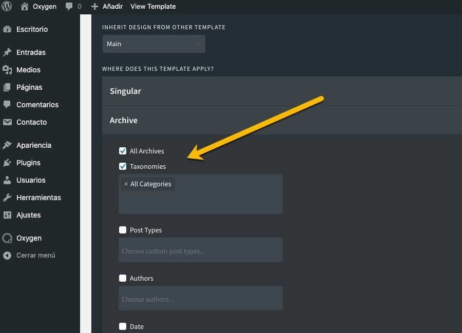The height and width of the screenshot is (333, 462).
Task: Open Páginas in the sidebar menu
Action: tap(29, 87)
